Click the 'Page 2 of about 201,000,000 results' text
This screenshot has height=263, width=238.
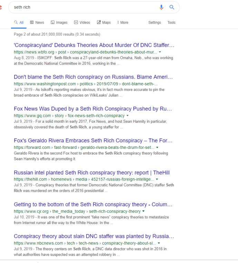point(57,34)
